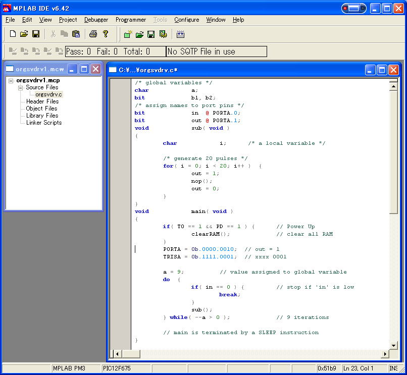Open the Programmer menu

tap(131, 20)
